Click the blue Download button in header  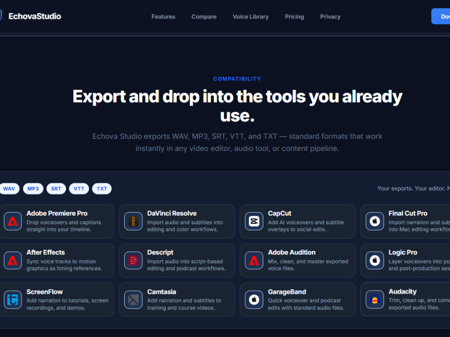[x=441, y=16]
